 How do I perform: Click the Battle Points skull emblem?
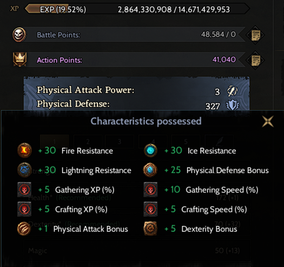[19, 35]
